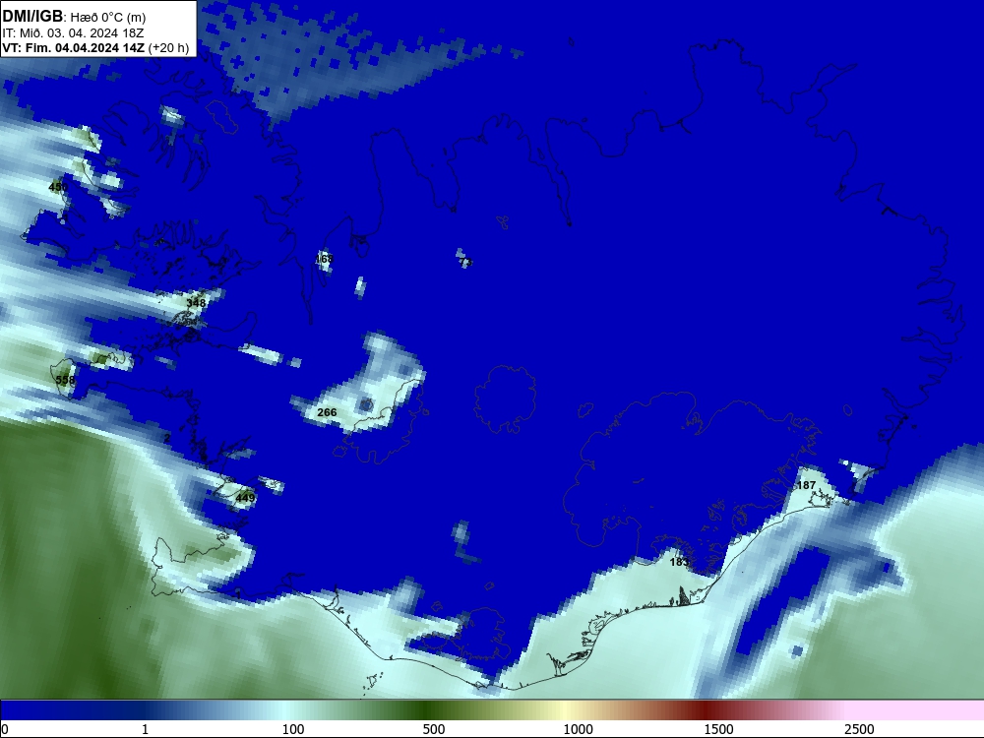Click the legend tick label 100
The height and width of the screenshot is (738, 984).
click(293, 729)
